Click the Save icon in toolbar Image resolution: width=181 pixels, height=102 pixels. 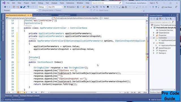(x=21, y=7)
